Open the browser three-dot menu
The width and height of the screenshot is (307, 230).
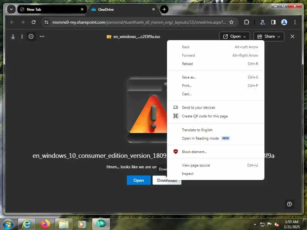pyautogui.click(x=295, y=22)
